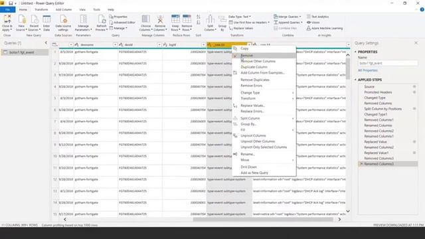Open gear settings of Source step
This screenshot has height=239, width=425.
[414, 86]
